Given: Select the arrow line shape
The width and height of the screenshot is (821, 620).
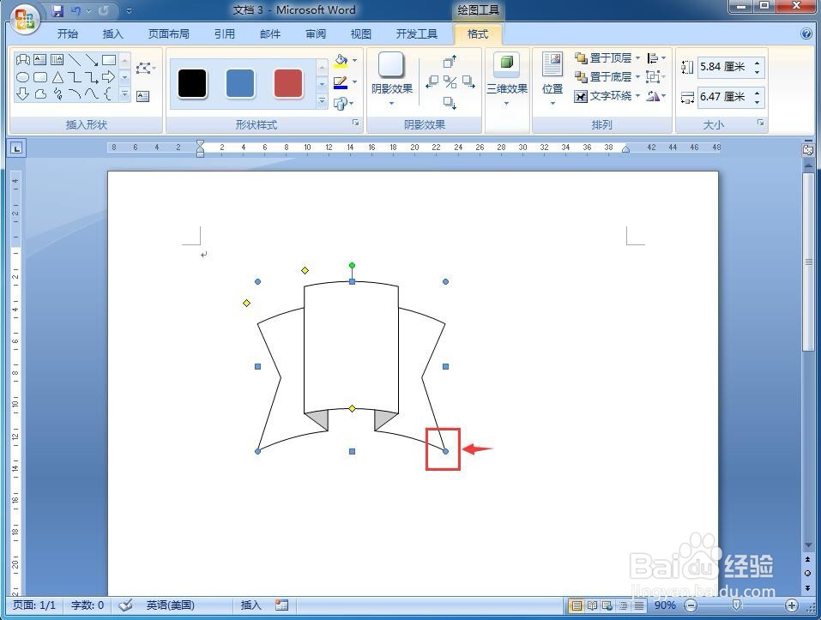Looking at the screenshot, I should (x=92, y=60).
